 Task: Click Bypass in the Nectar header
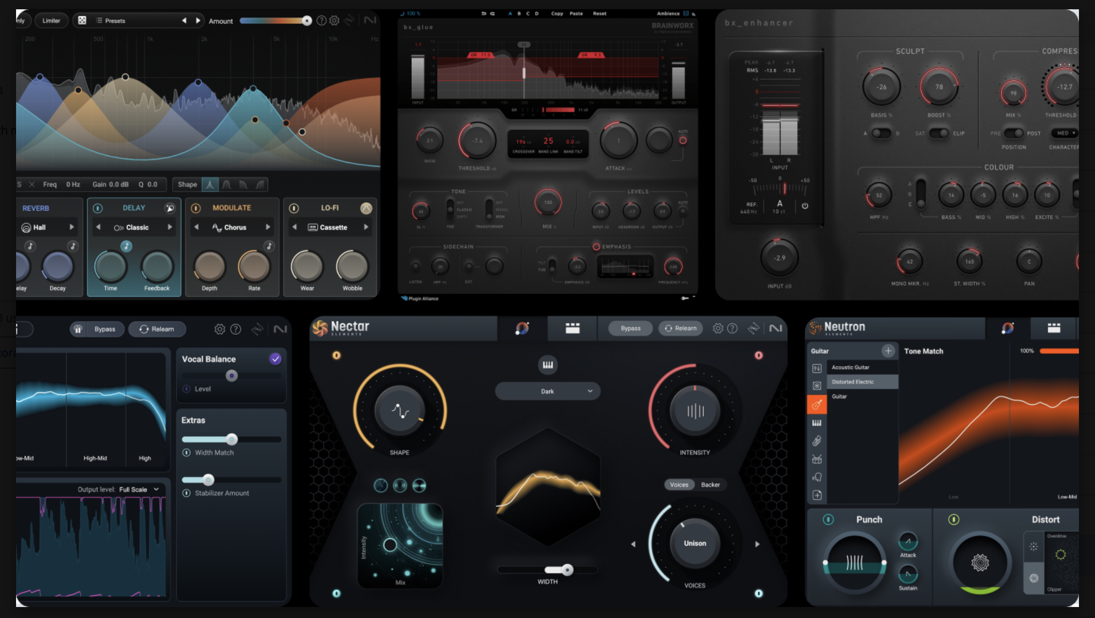click(630, 328)
